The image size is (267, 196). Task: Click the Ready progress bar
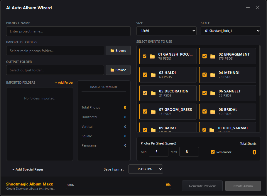click(119, 188)
